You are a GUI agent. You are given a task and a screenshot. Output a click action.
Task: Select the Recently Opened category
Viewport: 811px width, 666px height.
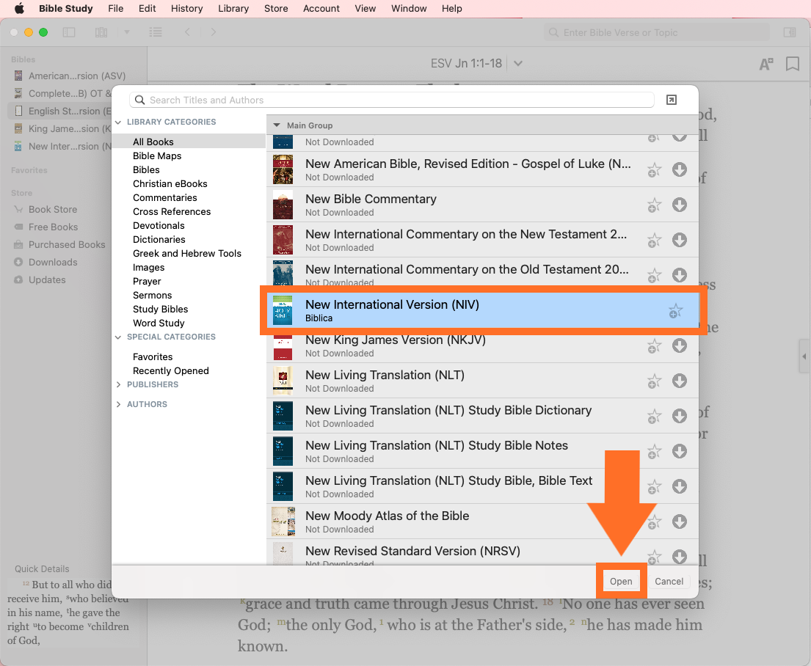pos(171,370)
